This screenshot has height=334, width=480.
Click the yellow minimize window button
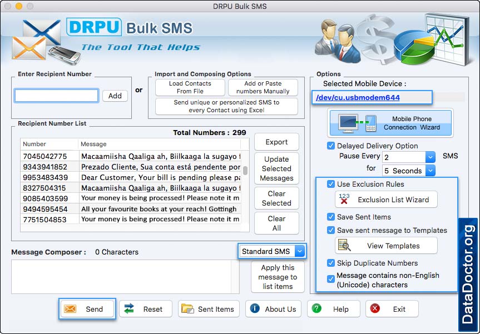coord(19,6)
